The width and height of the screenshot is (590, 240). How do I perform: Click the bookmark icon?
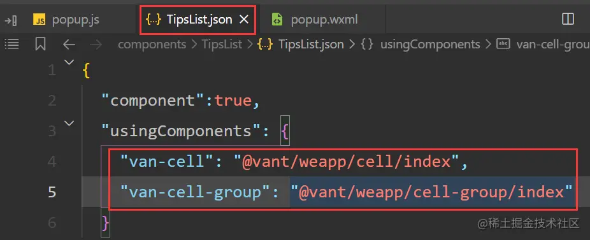[x=40, y=44]
